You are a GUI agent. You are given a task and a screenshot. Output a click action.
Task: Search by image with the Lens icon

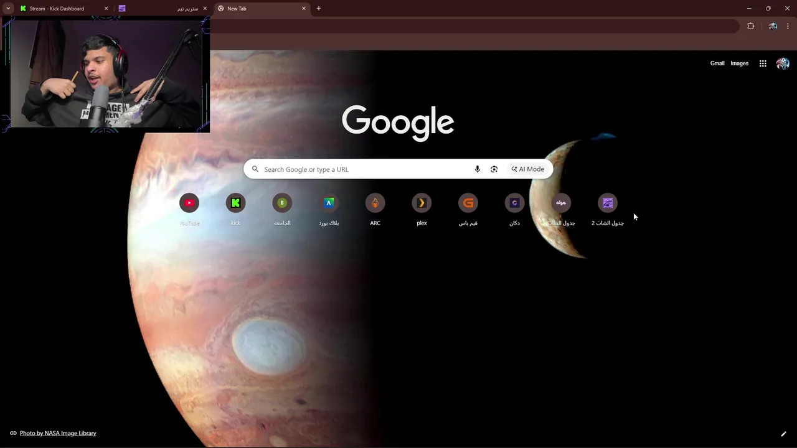click(x=494, y=169)
